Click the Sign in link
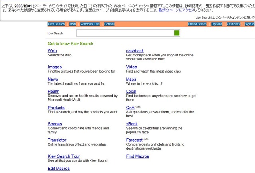This screenshot has height=173, width=255. [249, 24]
